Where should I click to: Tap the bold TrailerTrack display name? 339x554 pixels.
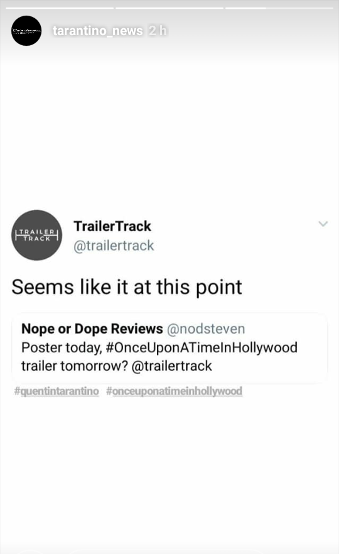click(112, 226)
